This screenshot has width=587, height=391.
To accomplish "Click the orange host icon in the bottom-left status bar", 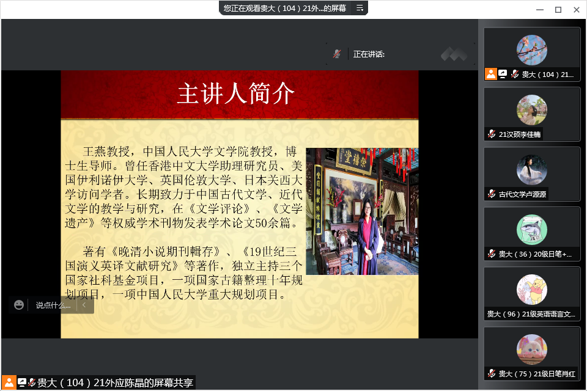I will point(9,382).
